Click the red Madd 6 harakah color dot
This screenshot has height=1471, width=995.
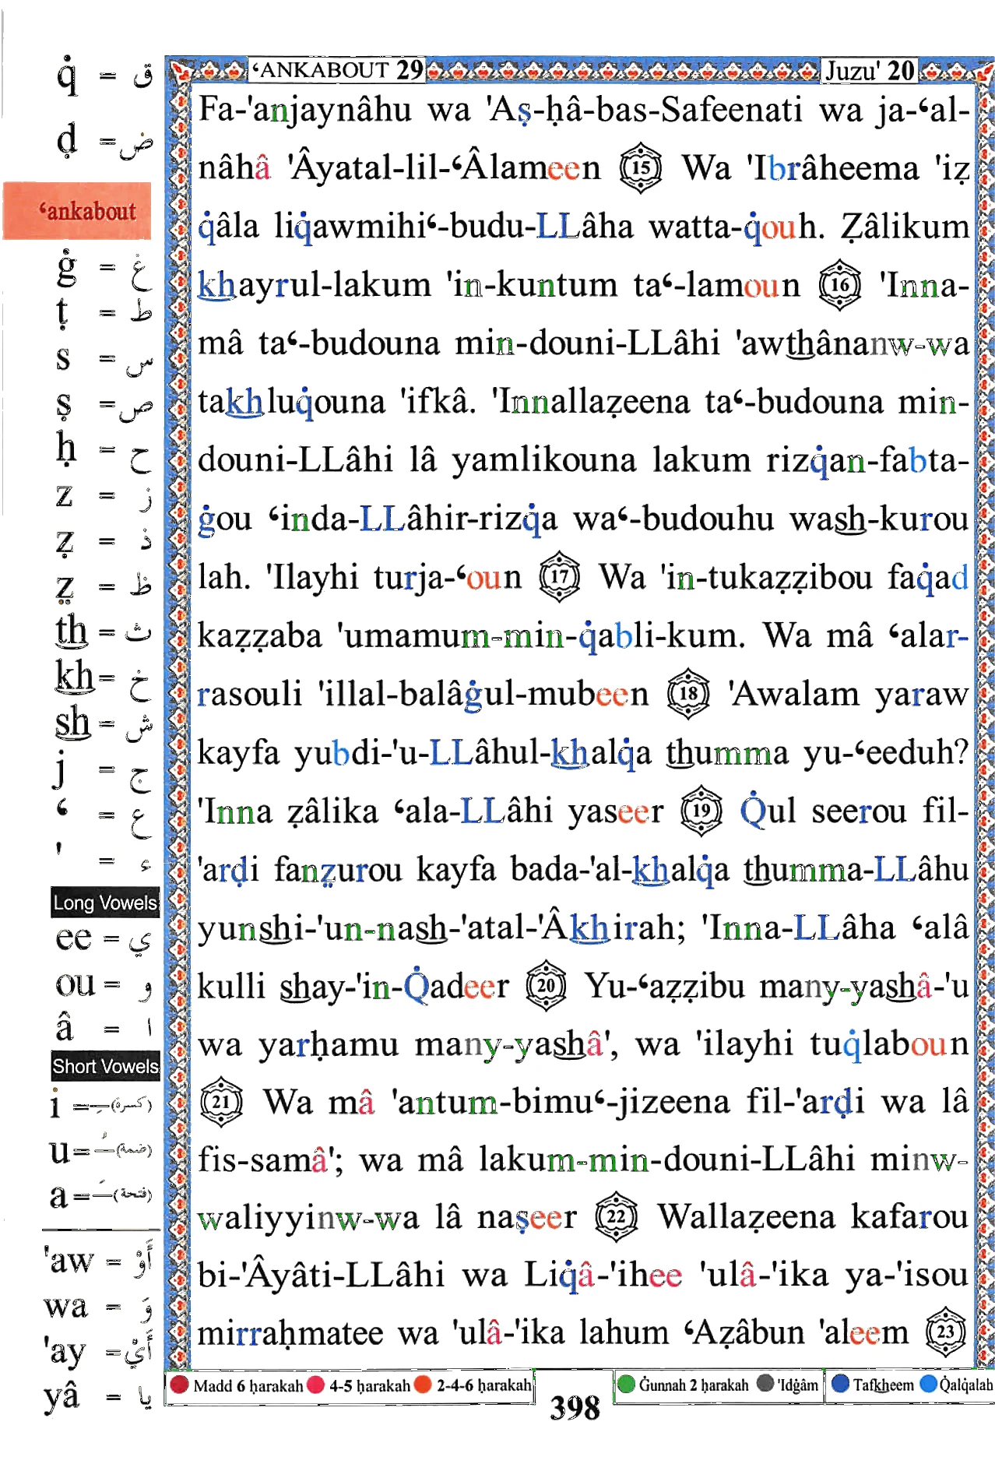click(x=180, y=1385)
